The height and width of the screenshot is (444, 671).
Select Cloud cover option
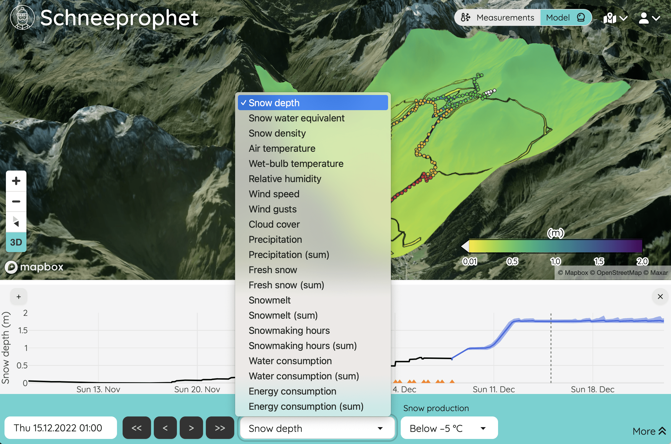(313, 224)
